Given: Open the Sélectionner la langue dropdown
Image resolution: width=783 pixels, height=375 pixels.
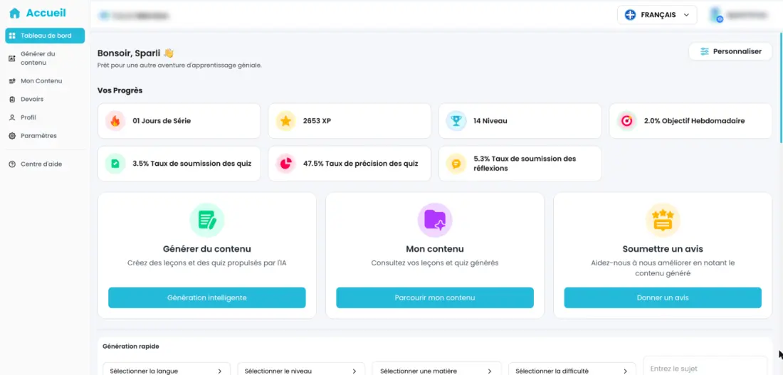Looking at the screenshot, I should (167, 369).
